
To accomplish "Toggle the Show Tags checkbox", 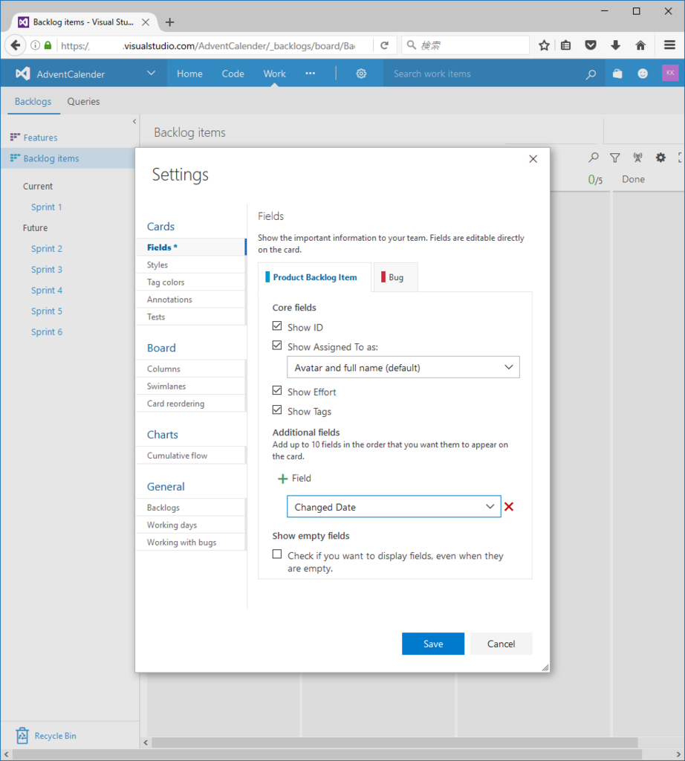I will point(277,409).
